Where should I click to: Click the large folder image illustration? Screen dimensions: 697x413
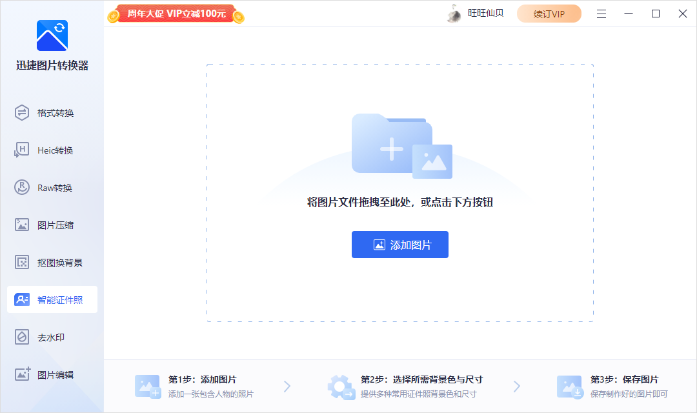(400, 146)
